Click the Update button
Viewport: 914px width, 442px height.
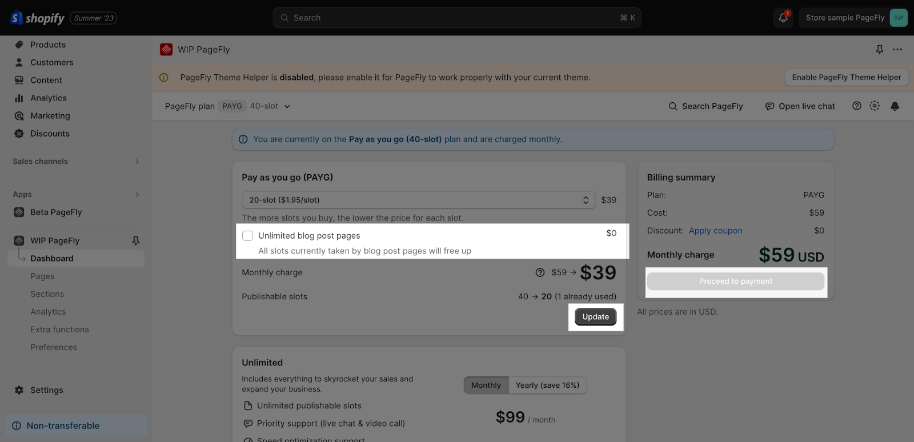click(596, 317)
